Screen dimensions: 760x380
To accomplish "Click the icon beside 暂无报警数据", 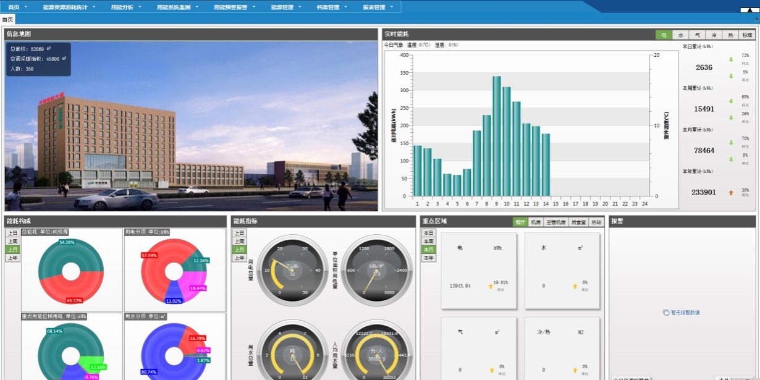I will pos(666,313).
